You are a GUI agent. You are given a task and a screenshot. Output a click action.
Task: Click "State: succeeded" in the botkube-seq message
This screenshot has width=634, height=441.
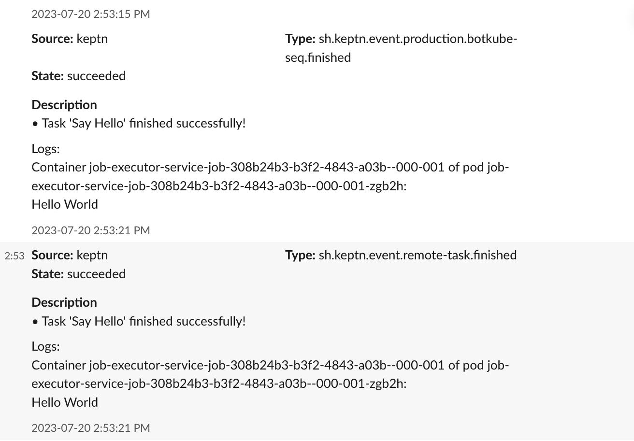point(78,76)
